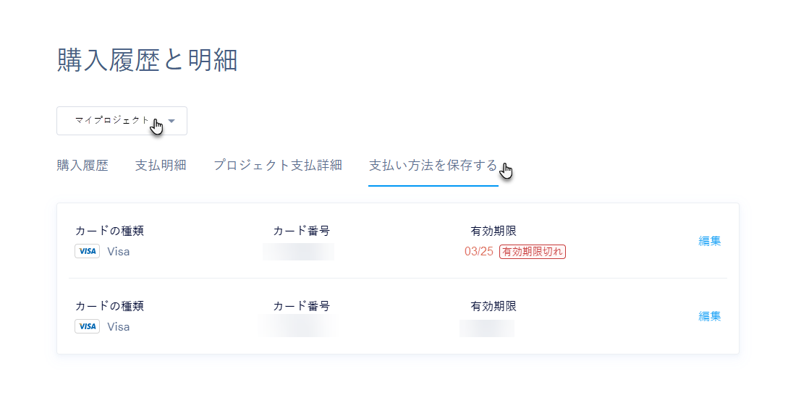Click the 購入履歴と明細 page heading
The image size is (809, 395).
[x=147, y=61]
